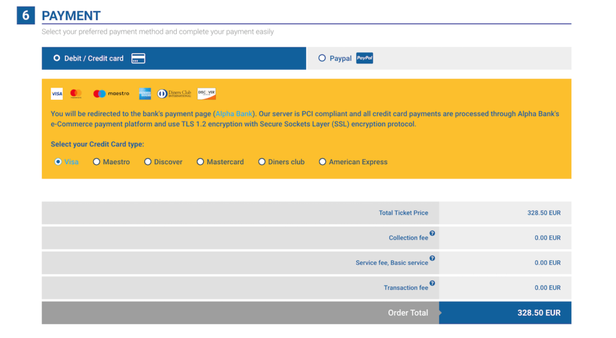The image size is (616, 338).
Task: Select the Debit / Credit card radio button
Action: [x=57, y=58]
